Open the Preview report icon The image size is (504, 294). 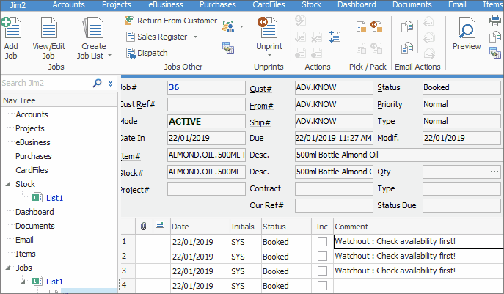coord(467,31)
